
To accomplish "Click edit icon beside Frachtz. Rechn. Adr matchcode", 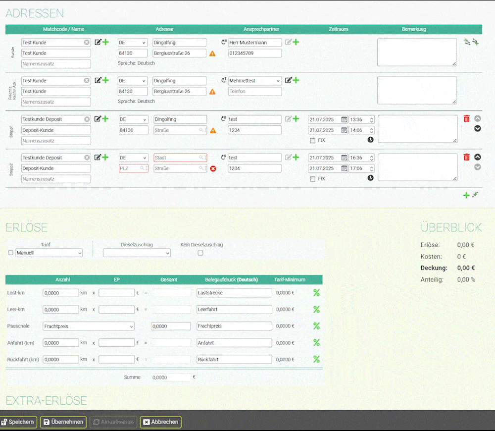I will point(98,80).
